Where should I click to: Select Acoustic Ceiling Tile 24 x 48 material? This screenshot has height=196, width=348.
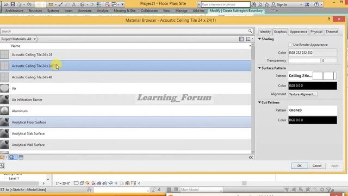(x=126, y=77)
